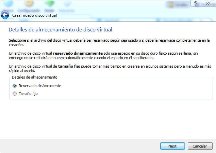Open help via the question mark button

(x=196, y=3)
